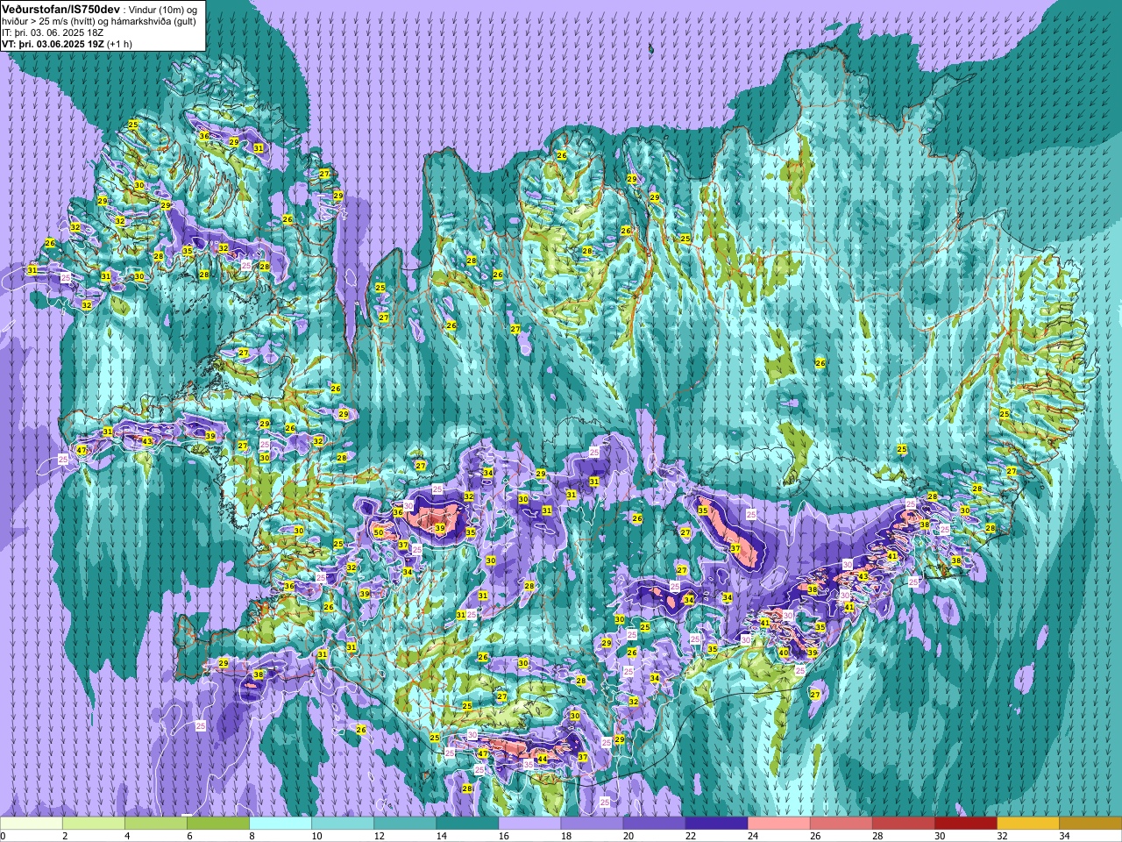The height and width of the screenshot is (842, 1122).
Task: Pick the bright cyan 8–10 legend swatch
Action: click(x=280, y=824)
